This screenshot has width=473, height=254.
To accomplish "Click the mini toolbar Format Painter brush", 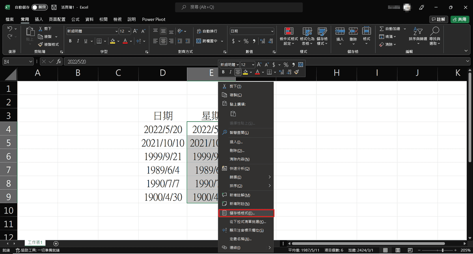I will pyautogui.click(x=296, y=72).
